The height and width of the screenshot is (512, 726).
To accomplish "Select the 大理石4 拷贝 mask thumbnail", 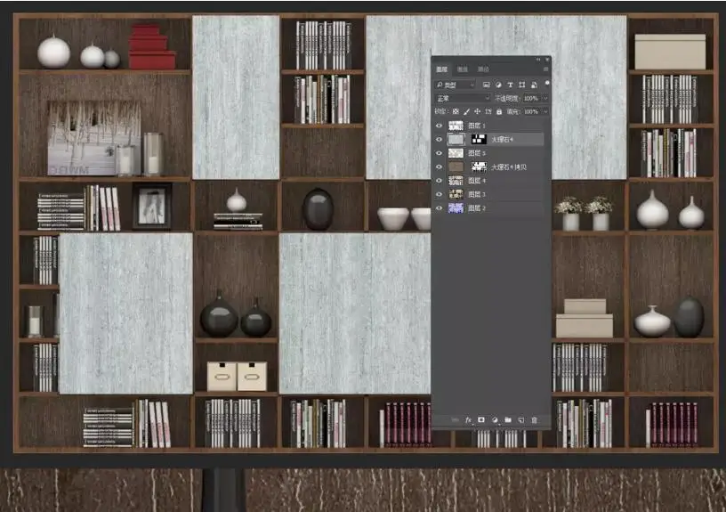I will (x=479, y=167).
